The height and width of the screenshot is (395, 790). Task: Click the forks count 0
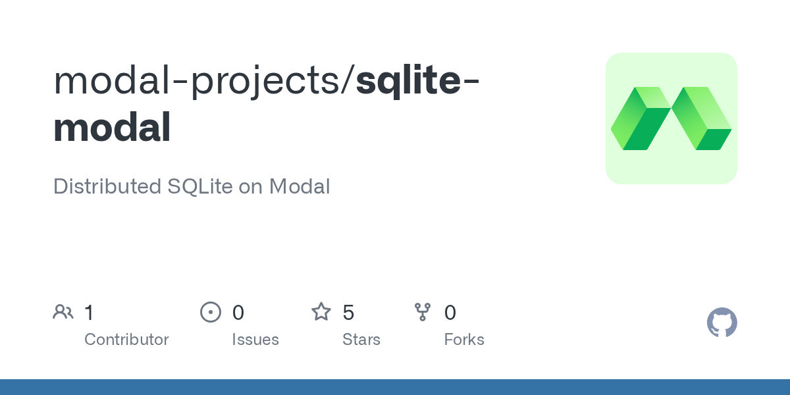[x=450, y=312]
